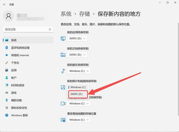Maximize the Settings window
This screenshot has width=179, height=132.
tap(167, 2)
